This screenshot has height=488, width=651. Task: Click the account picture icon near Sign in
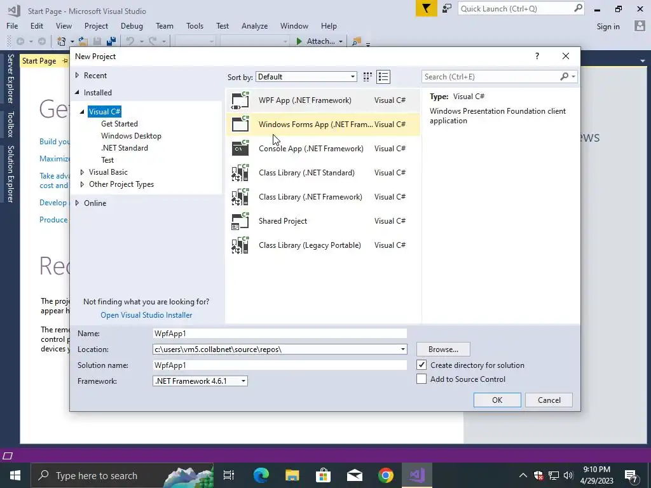640,25
